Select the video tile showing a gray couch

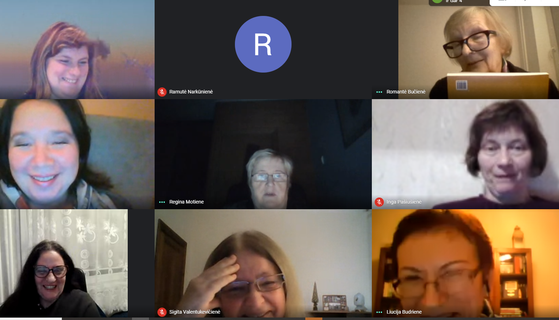[77, 154]
